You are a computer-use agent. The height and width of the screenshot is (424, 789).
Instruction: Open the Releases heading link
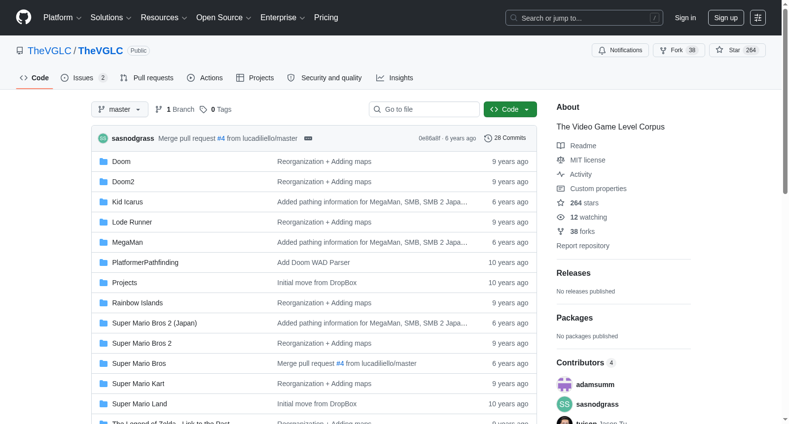[x=574, y=273]
